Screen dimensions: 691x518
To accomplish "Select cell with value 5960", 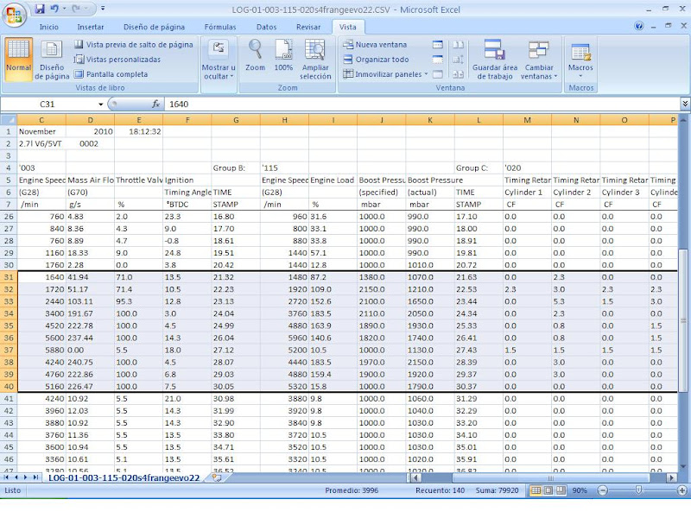I will pos(285,338).
